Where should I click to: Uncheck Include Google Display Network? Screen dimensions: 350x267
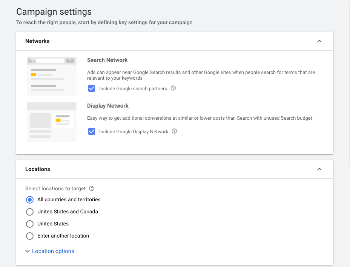tap(91, 131)
